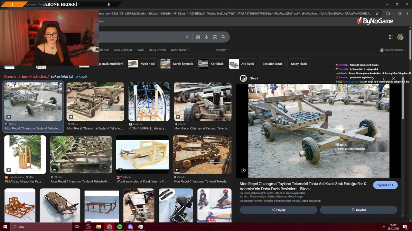Submit search with the magnifier icon

223,37
